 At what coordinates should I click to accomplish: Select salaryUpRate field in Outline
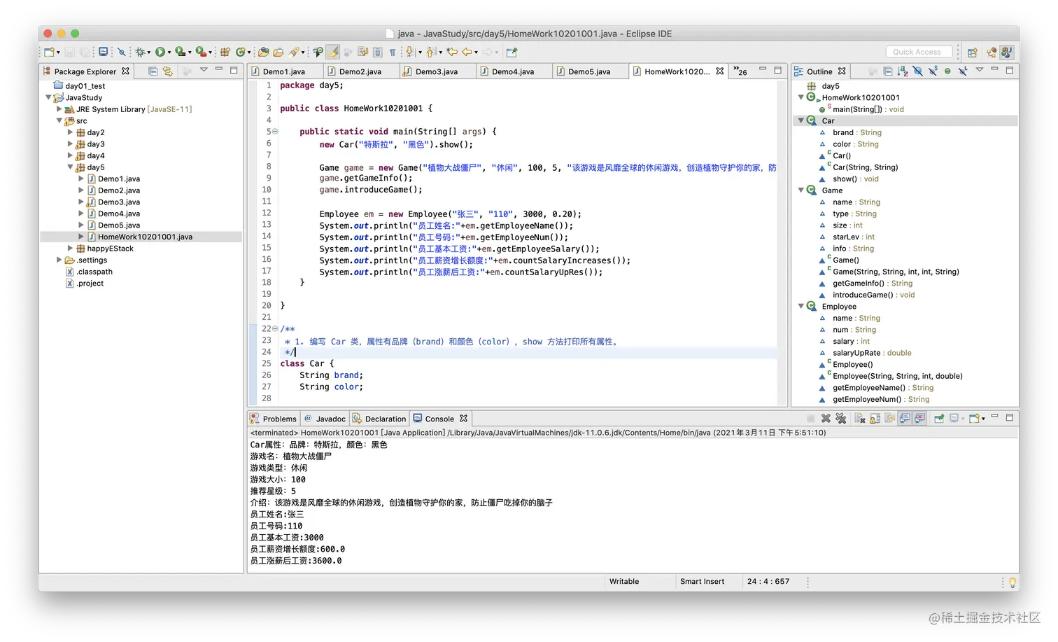(871, 353)
